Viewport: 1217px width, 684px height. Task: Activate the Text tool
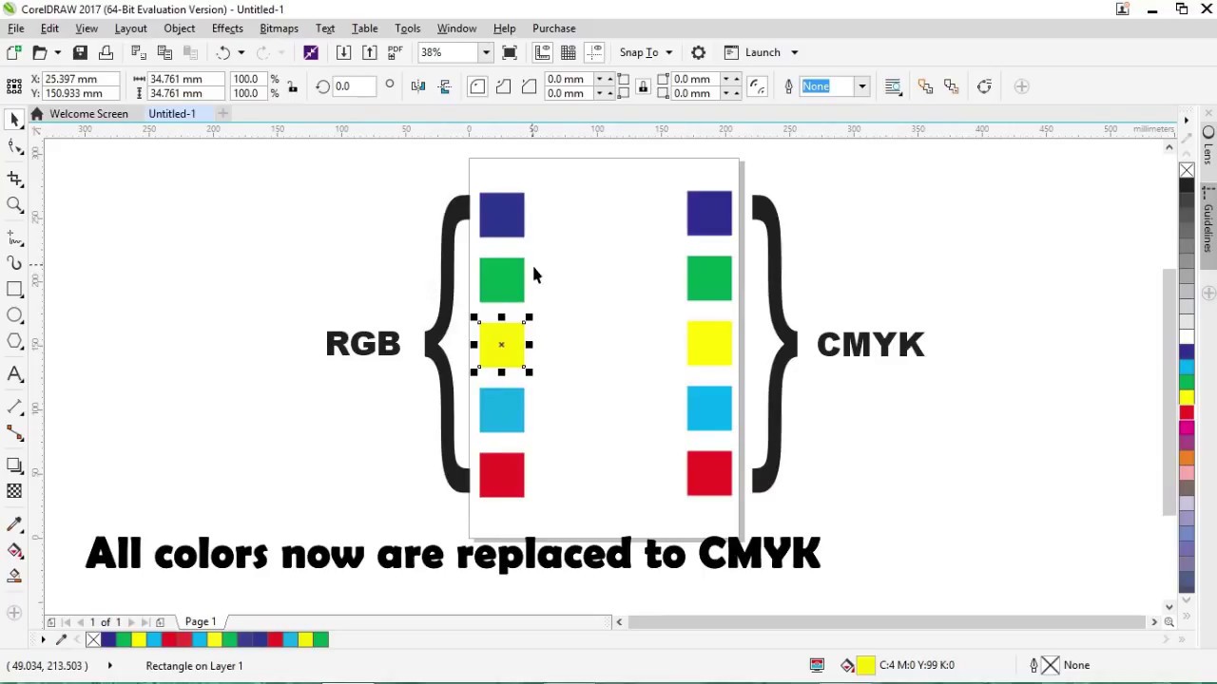(14, 374)
